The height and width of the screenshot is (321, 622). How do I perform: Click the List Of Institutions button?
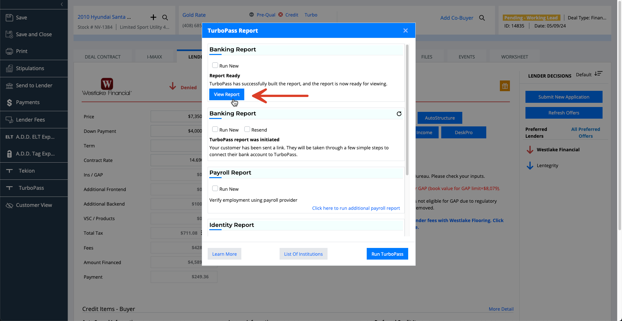pyautogui.click(x=304, y=254)
